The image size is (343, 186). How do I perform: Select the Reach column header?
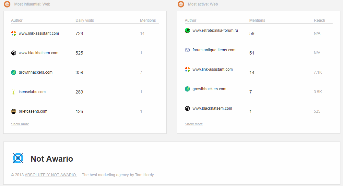point(319,20)
